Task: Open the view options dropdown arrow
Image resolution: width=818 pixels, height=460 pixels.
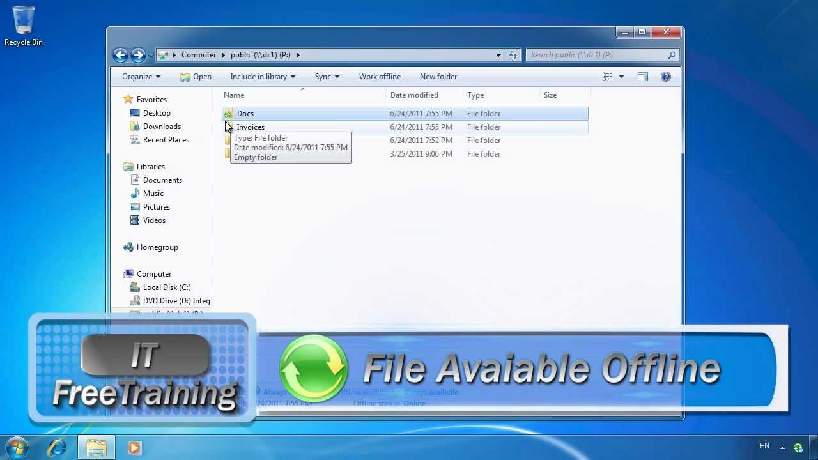Action: [621, 77]
